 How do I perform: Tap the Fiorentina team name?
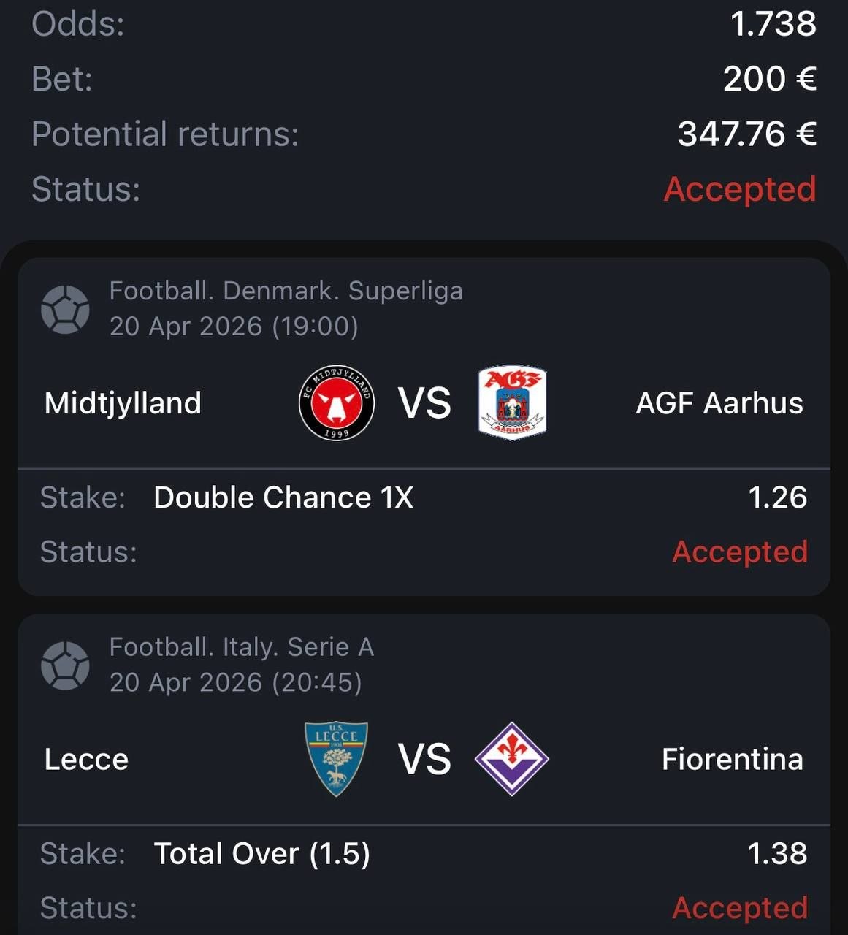pos(732,760)
